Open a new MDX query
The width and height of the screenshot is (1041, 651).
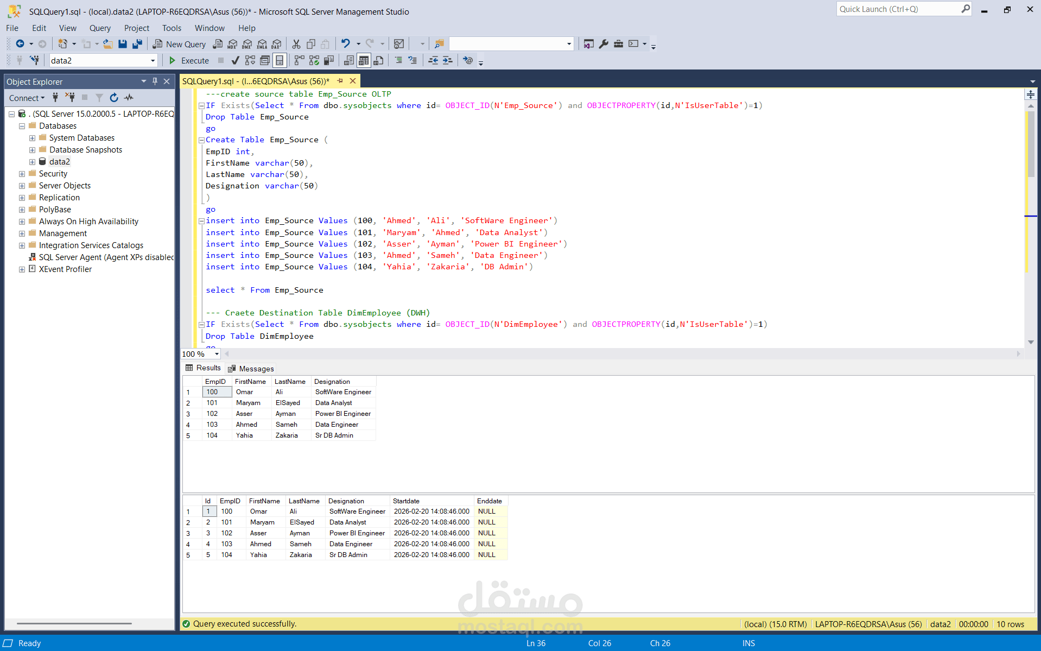tap(232, 44)
